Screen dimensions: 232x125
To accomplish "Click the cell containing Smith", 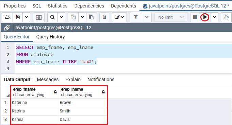I will tap(83, 111).
